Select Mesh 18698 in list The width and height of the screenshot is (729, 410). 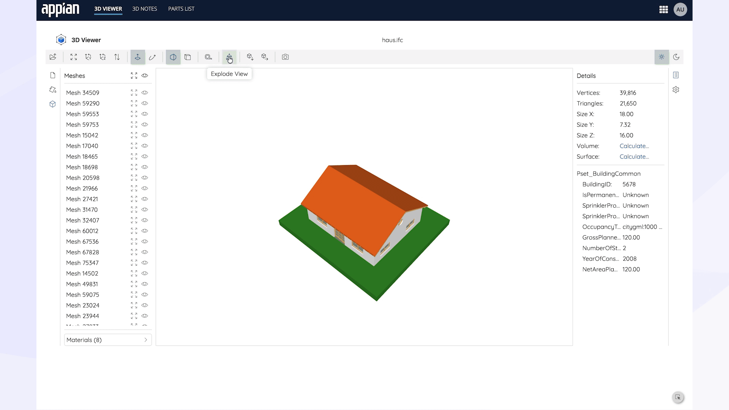[x=82, y=167]
